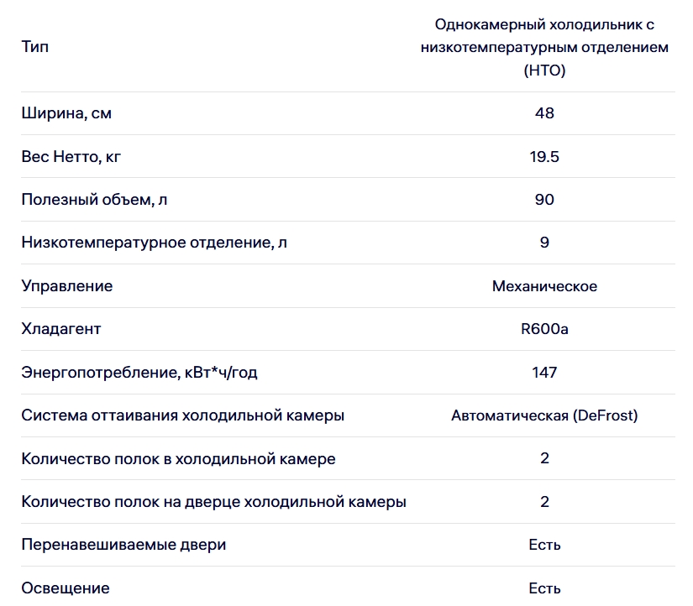Click the 'Освещение' row label

66,588
